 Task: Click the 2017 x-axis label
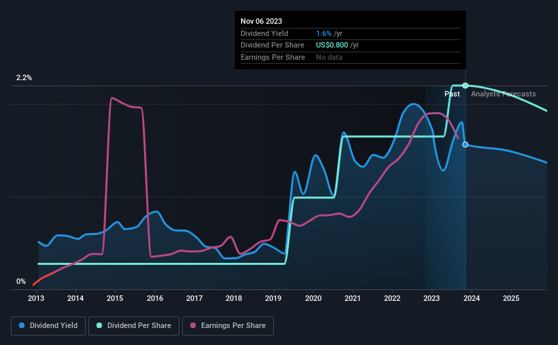point(194,298)
